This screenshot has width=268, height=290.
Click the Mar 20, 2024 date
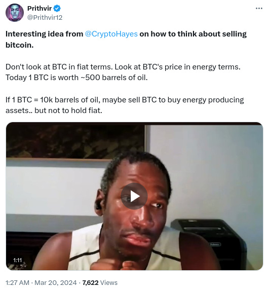[x=55, y=282]
